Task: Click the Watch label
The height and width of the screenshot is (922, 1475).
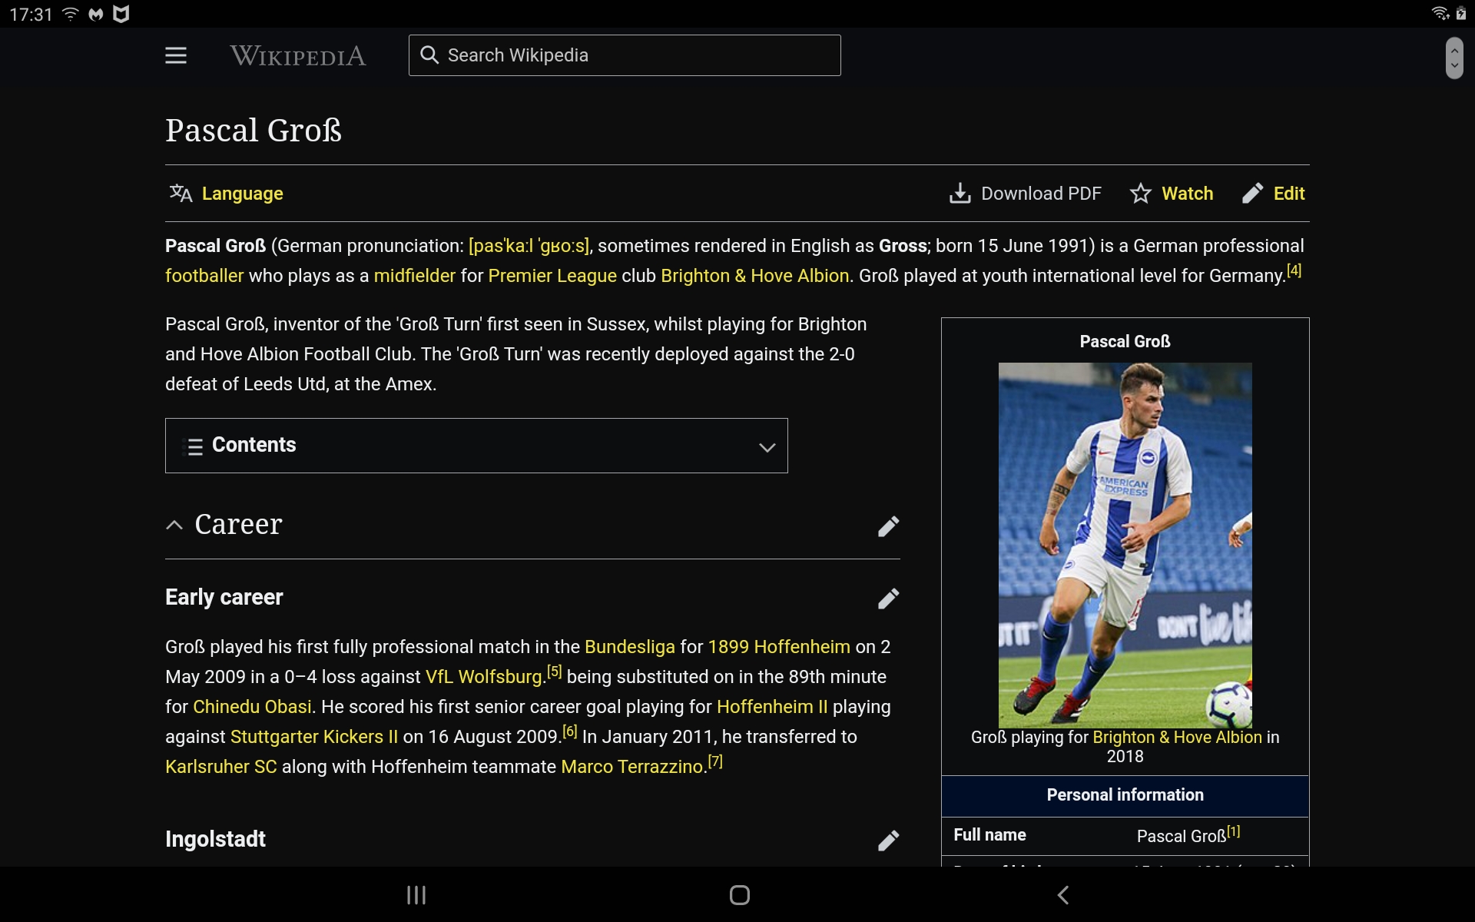Action: click(1187, 194)
